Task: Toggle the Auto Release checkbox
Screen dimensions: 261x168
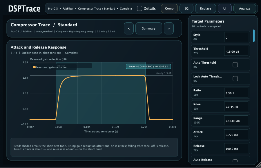Action: [235, 160]
